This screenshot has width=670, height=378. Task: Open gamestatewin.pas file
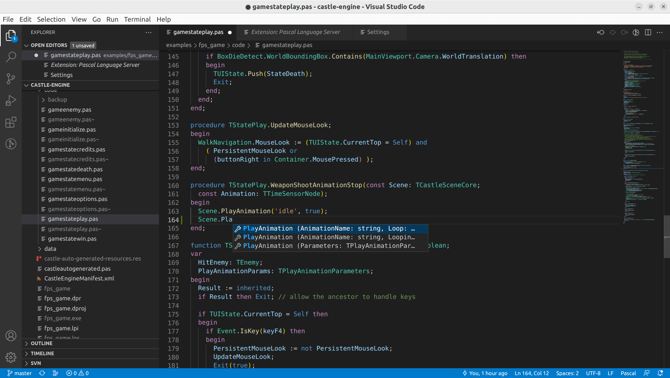(x=72, y=239)
